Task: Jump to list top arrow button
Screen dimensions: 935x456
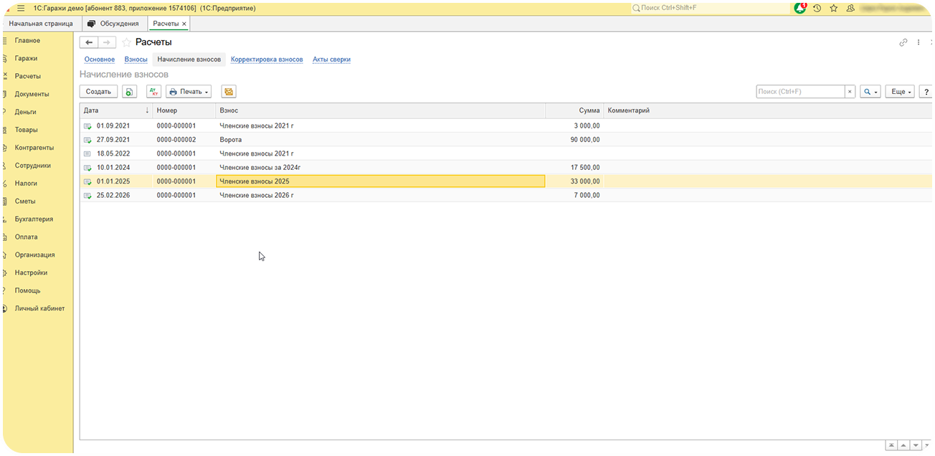Action: (x=891, y=446)
